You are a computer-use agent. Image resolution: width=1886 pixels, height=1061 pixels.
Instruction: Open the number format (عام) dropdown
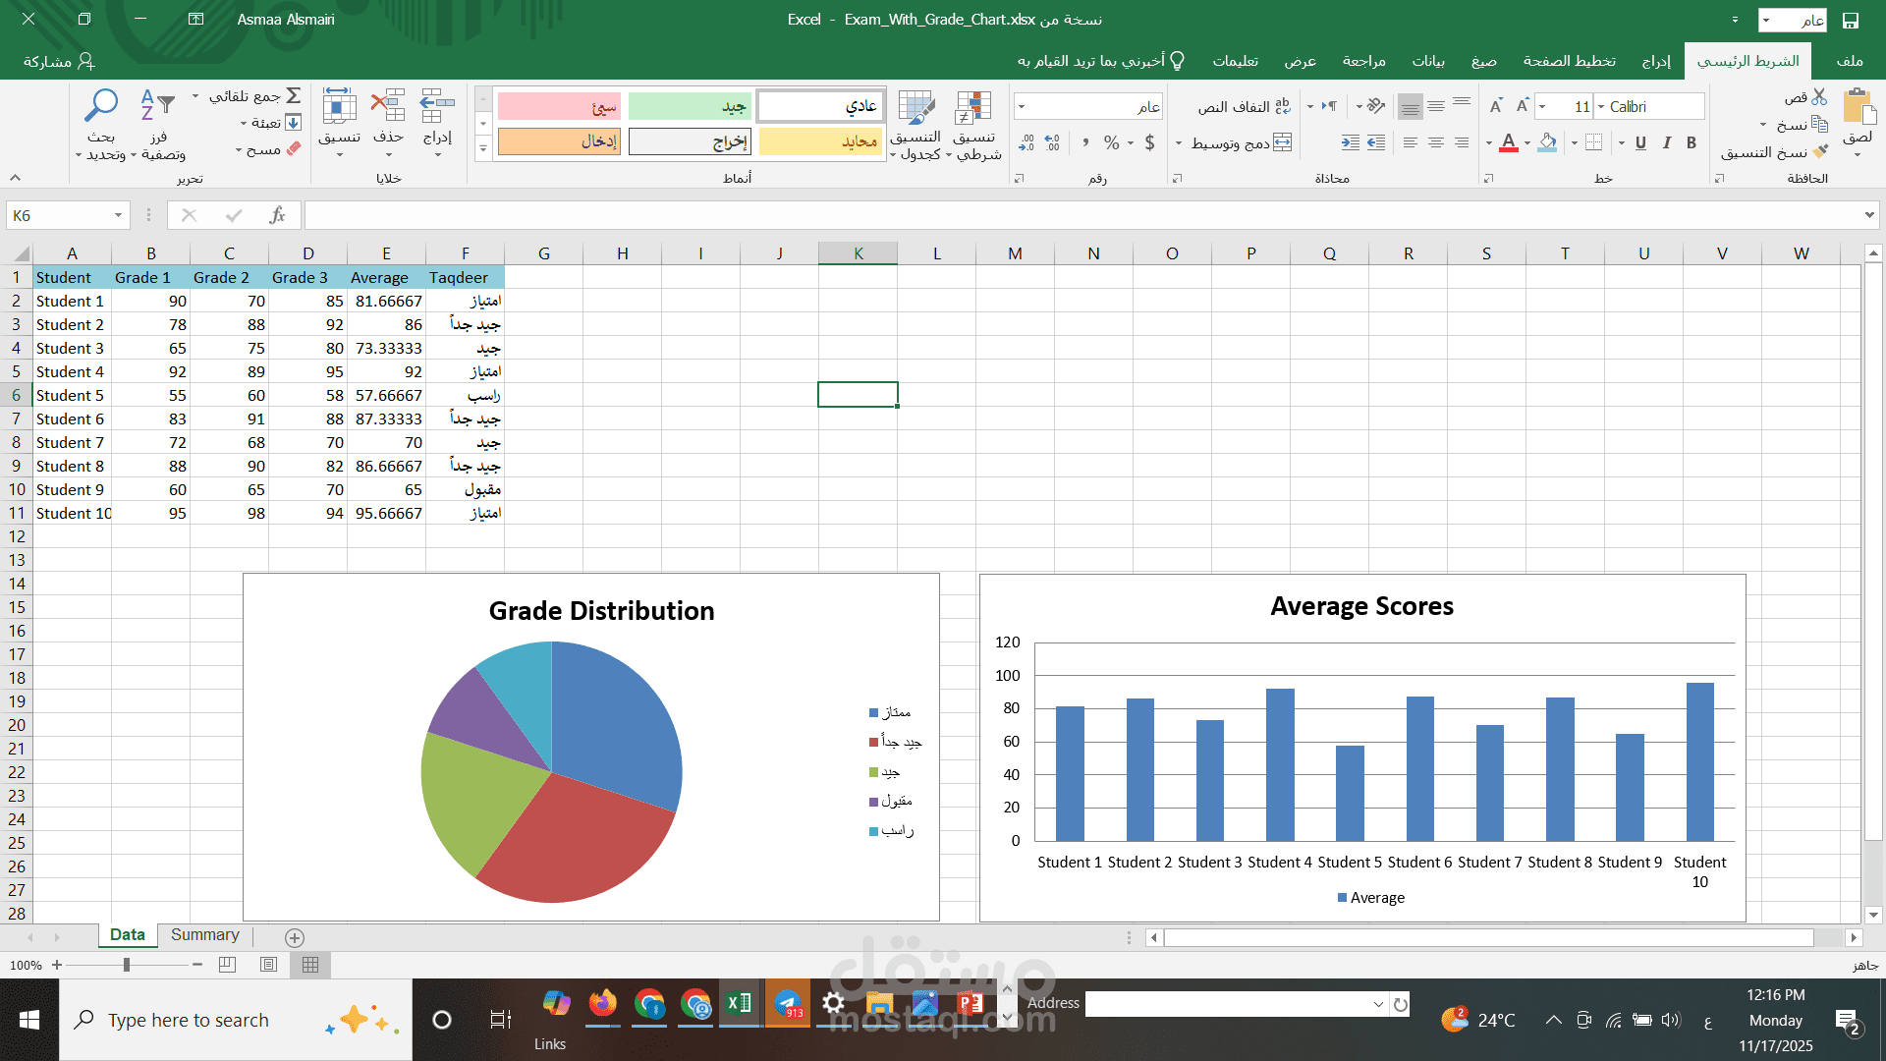(1025, 105)
